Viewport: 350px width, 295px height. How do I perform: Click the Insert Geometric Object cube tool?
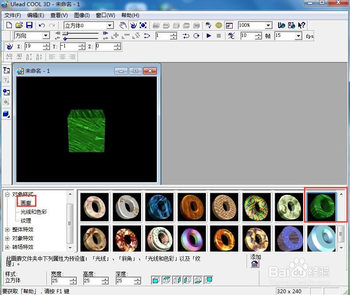6,114
